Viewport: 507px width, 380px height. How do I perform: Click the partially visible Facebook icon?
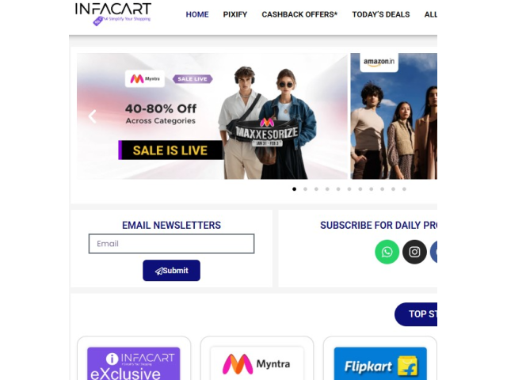(434, 252)
